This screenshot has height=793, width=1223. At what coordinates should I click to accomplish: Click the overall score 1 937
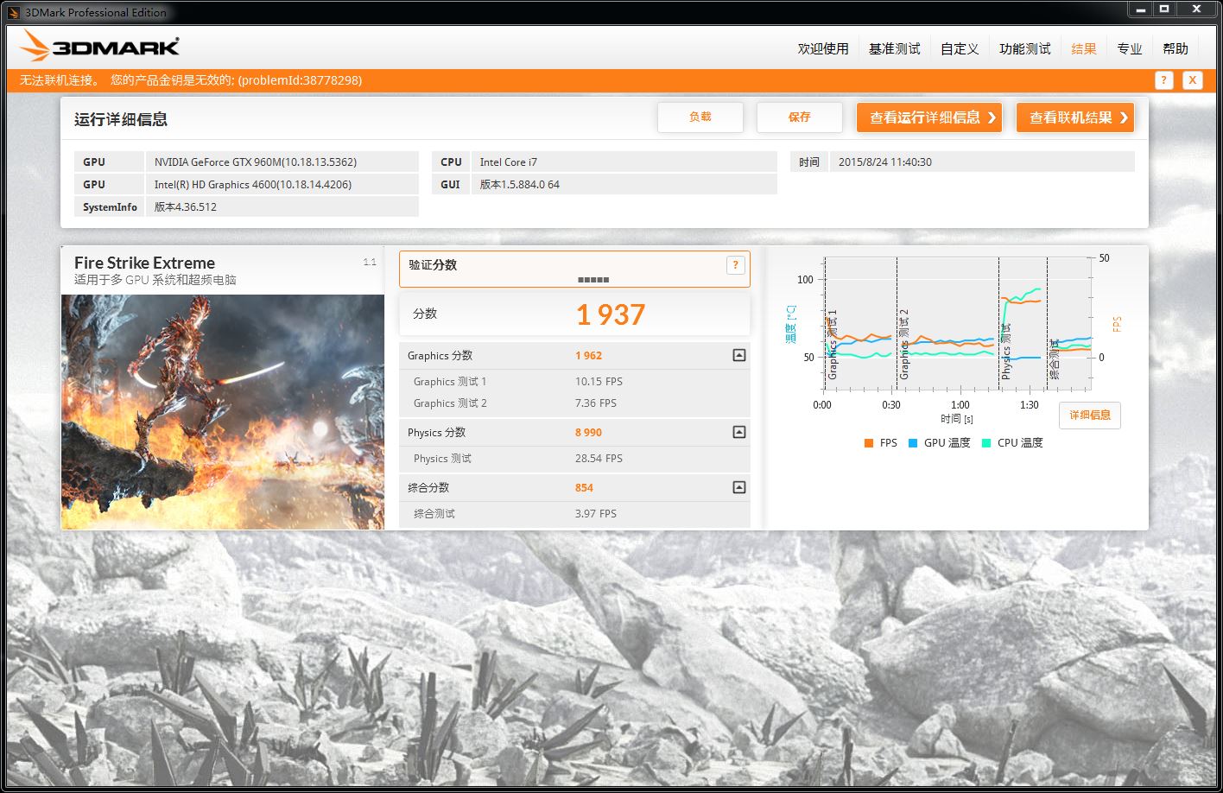[611, 314]
